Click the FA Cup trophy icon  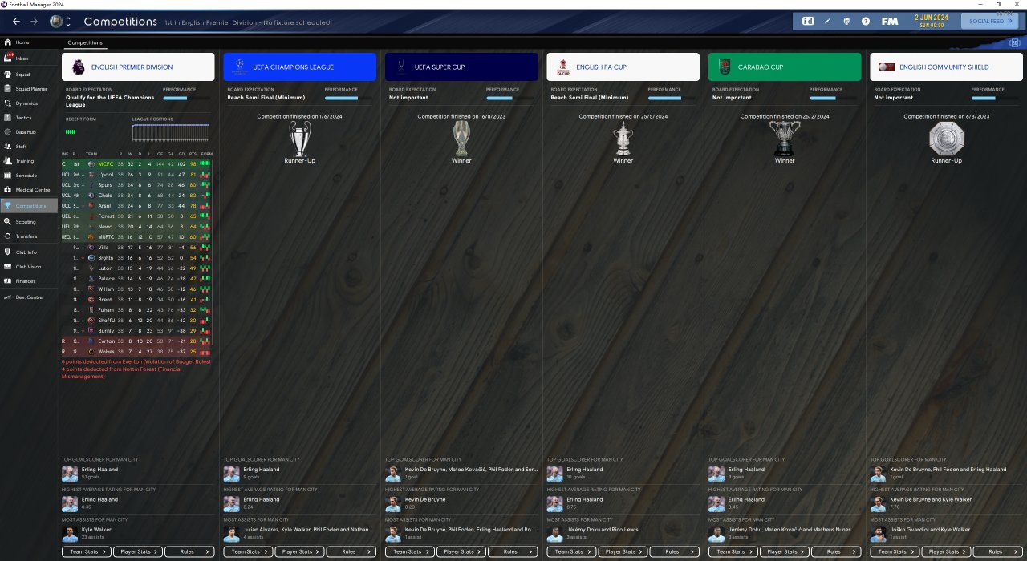[x=623, y=139]
